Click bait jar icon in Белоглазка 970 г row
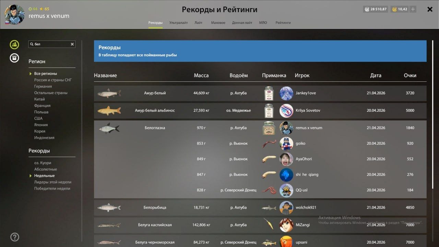The height and width of the screenshot is (247, 439). coord(269,128)
